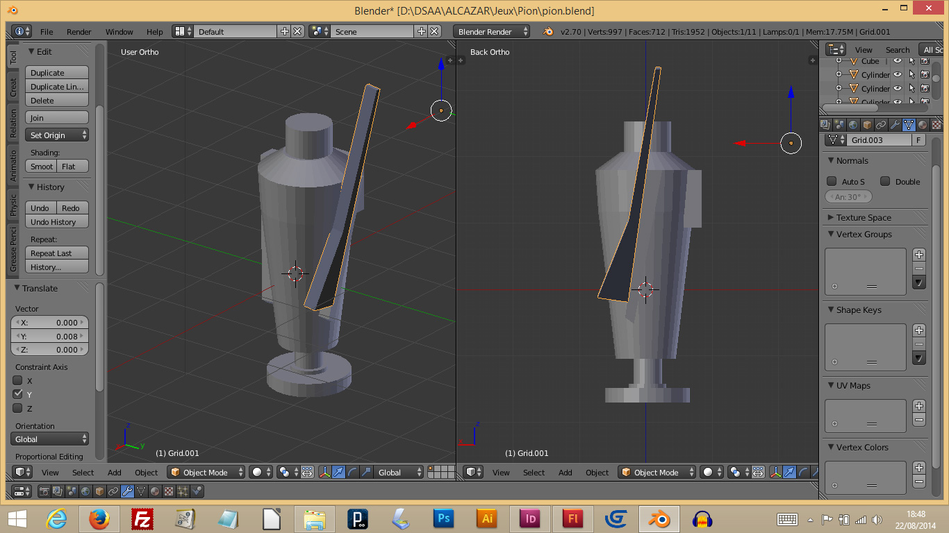Click the Object constraints chain icon in right panel
Image resolution: width=949 pixels, height=533 pixels.
[881, 125]
